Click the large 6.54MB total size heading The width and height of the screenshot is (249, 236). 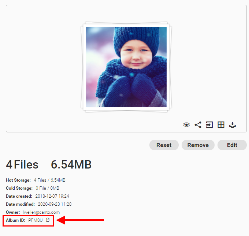click(71, 165)
